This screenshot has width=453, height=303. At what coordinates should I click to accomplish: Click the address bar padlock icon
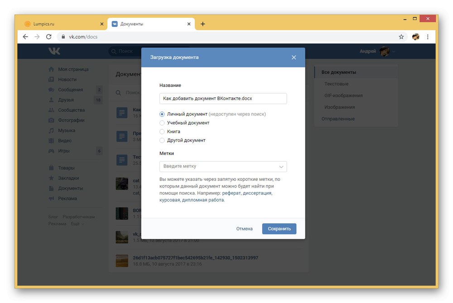click(63, 37)
